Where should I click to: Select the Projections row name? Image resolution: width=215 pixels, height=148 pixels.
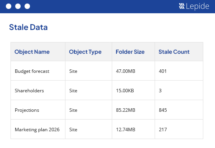(27, 110)
